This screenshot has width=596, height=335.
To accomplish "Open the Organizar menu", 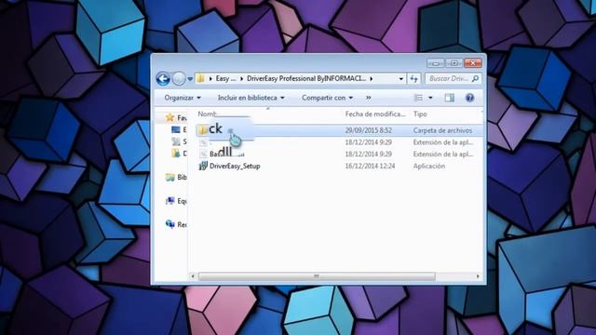I will coord(183,98).
